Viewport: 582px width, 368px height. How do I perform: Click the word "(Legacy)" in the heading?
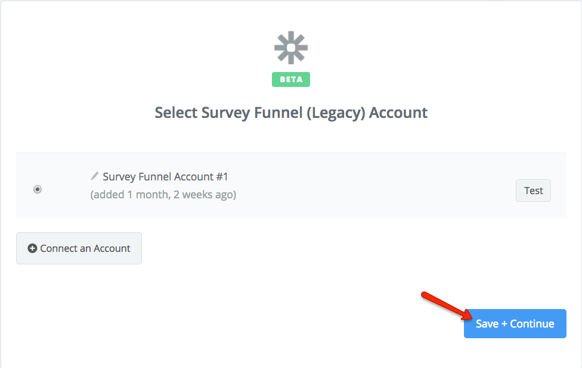pos(336,113)
